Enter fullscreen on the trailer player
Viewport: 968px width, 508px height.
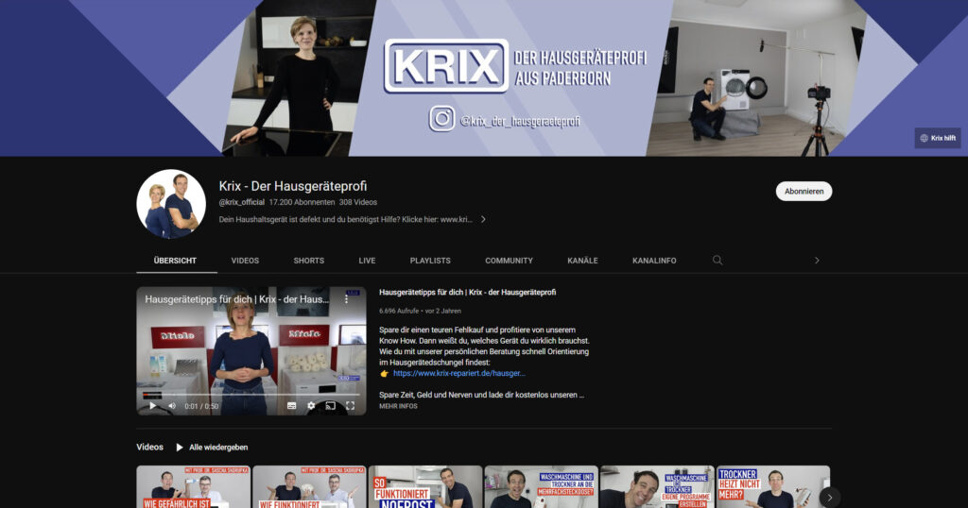pos(350,406)
